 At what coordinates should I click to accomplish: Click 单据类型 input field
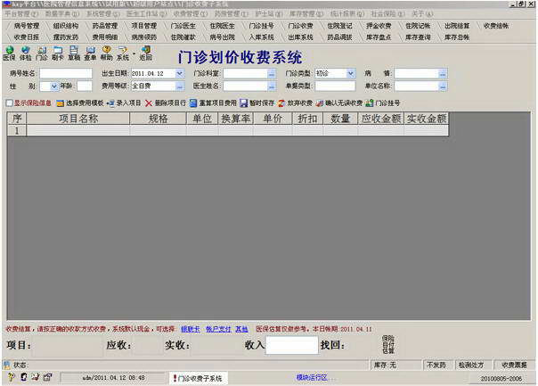335,86
